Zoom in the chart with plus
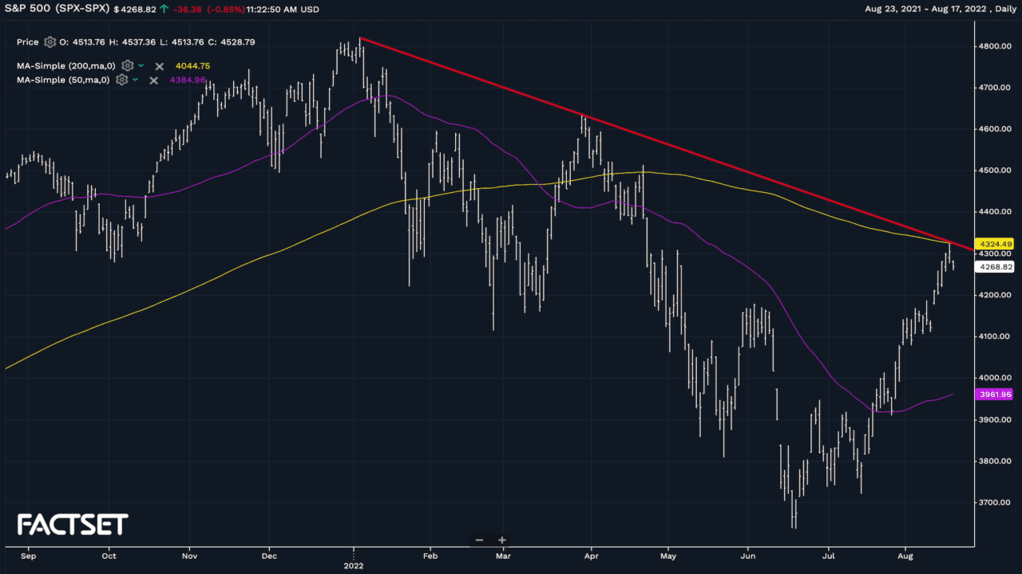The image size is (1022, 574). tap(502, 540)
